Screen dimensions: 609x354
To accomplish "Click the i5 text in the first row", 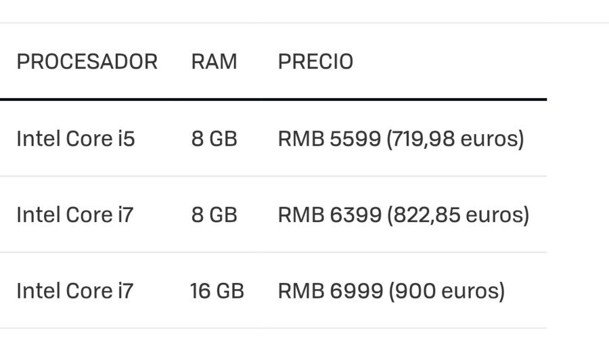I will pyautogui.click(x=127, y=139).
